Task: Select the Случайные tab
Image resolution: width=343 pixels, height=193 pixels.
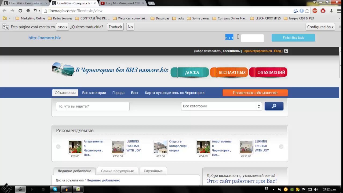Action: point(153,171)
